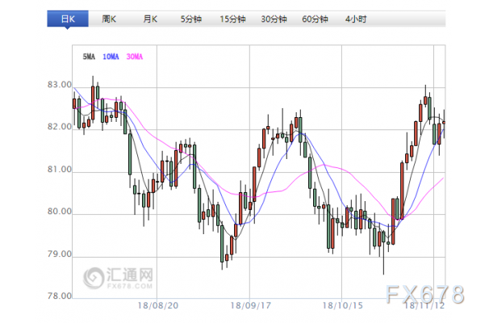Click the 18/10/15 date axis label

coord(342,305)
